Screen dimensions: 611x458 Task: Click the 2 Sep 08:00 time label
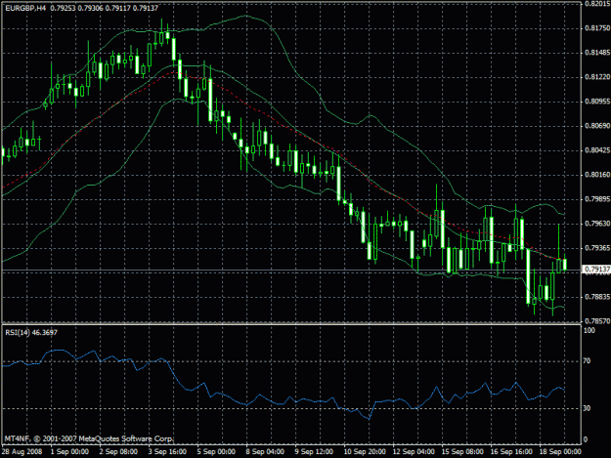pyautogui.click(x=118, y=452)
